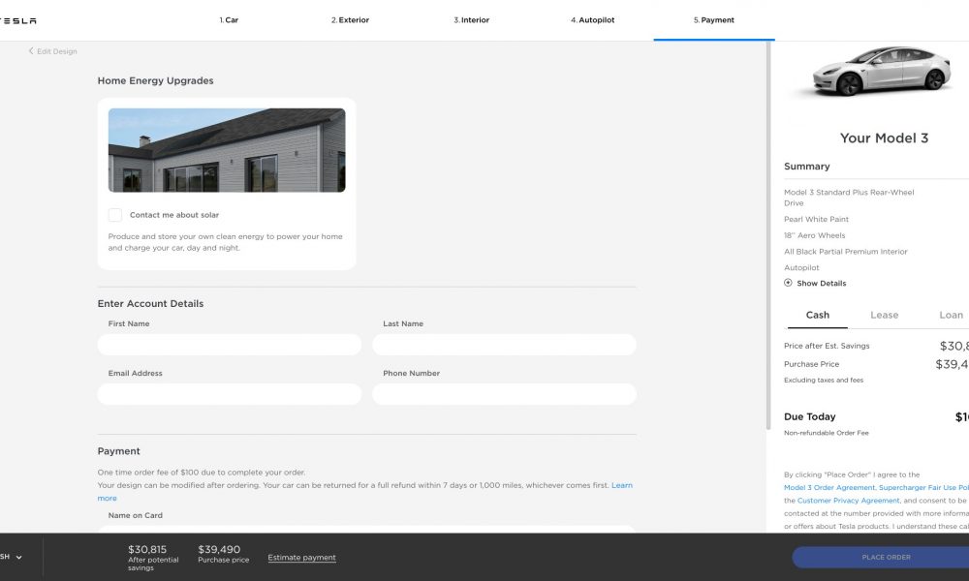
Task: Click the Model 3 car image
Action: (881, 71)
